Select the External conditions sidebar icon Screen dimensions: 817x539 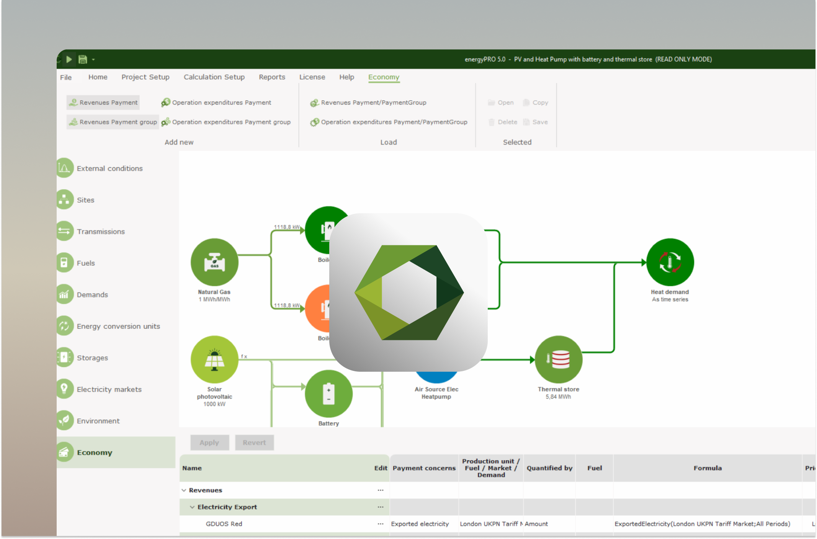tap(64, 168)
